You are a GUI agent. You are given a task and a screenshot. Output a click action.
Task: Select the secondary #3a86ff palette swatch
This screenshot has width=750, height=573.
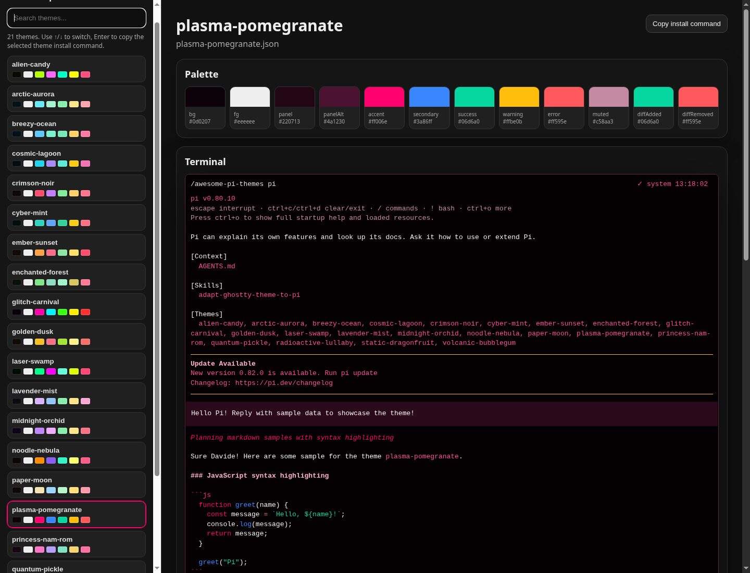click(429, 107)
